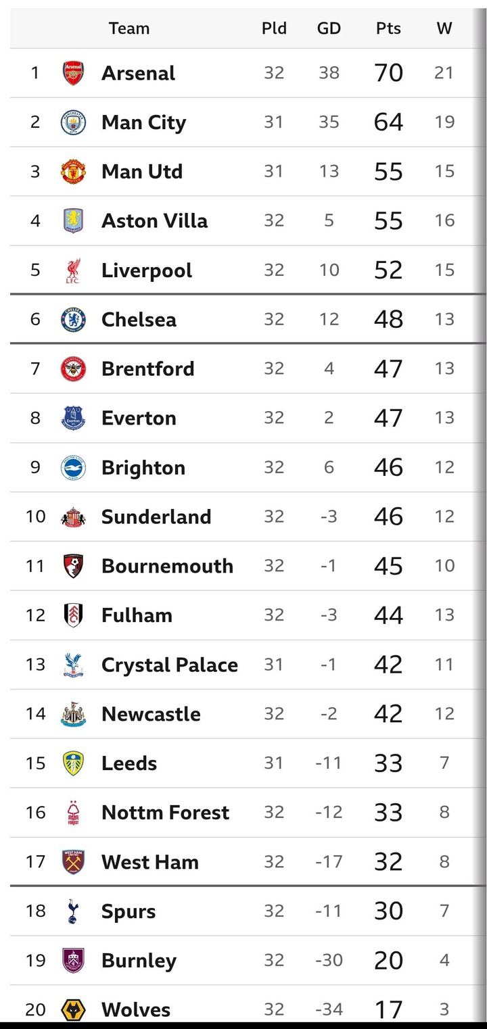This screenshot has height=1029, width=487.
Task: Click the Brighton club crest
Action: tap(73, 468)
